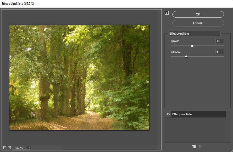Open the zoom level dropdown arrow
The width and height of the screenshot is (233, 152).
pyautogui.click(x=29, y=148)
